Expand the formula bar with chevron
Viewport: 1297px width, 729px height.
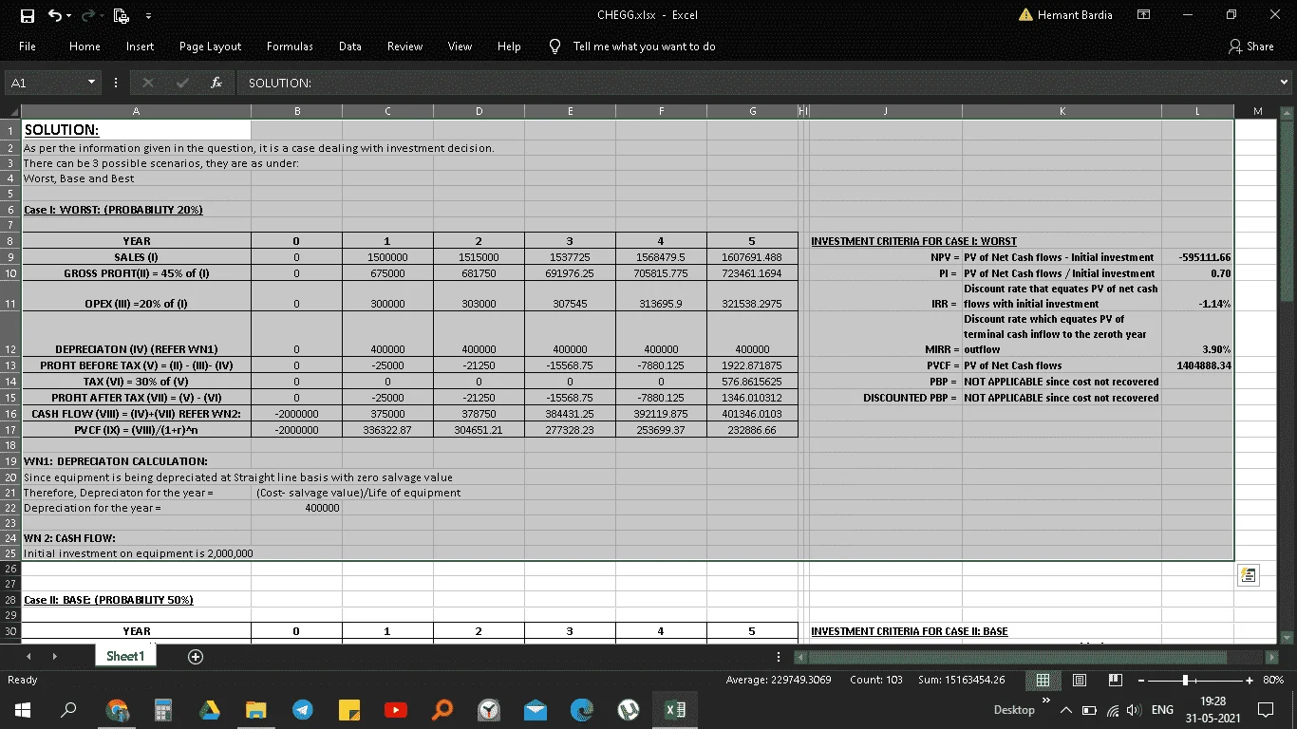[x=1285, y=83]
